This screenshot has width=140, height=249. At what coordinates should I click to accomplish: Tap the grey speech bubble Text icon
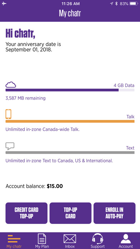[10, 146]
